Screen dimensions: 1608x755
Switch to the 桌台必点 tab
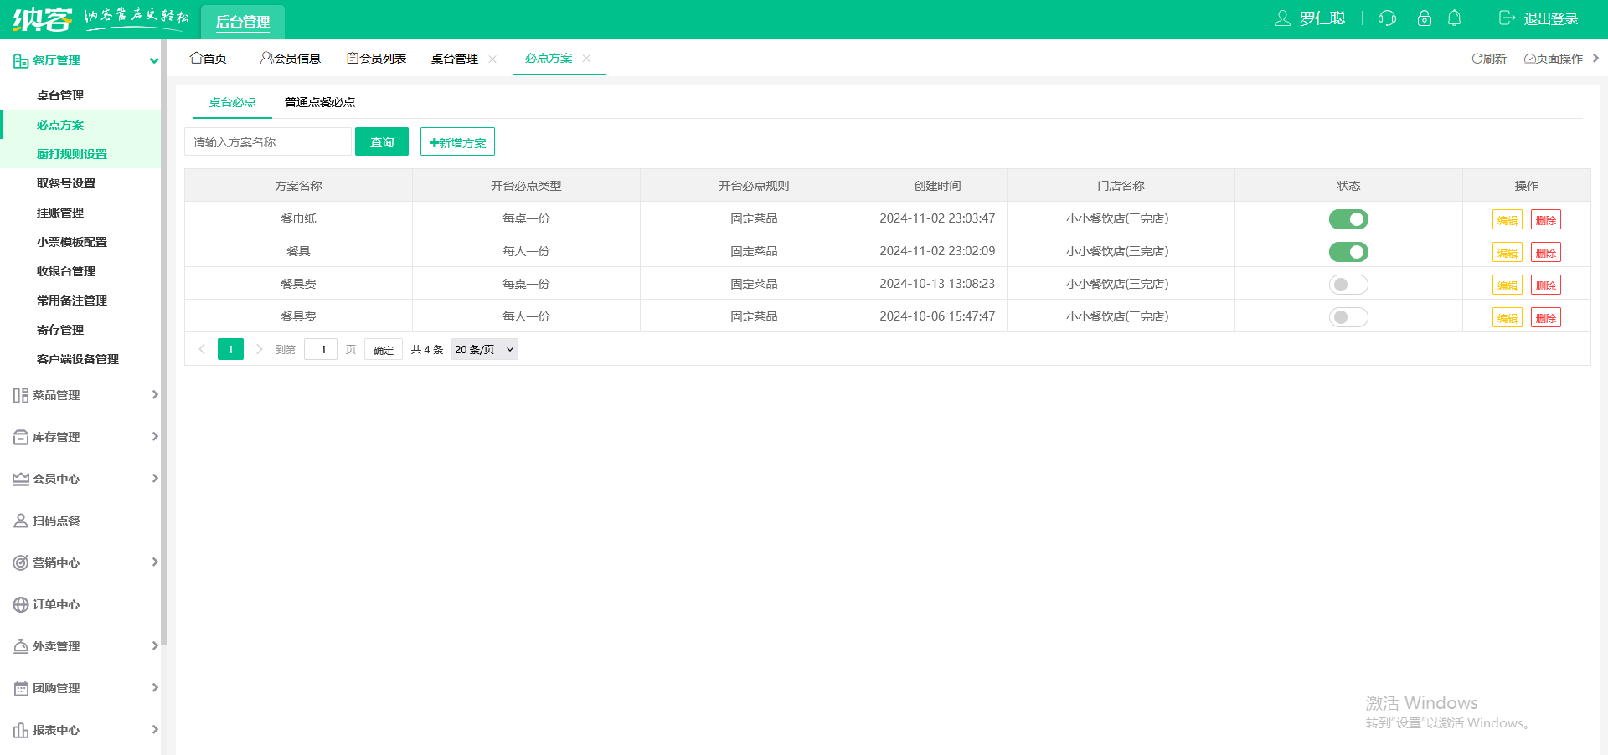coord(232,102)
